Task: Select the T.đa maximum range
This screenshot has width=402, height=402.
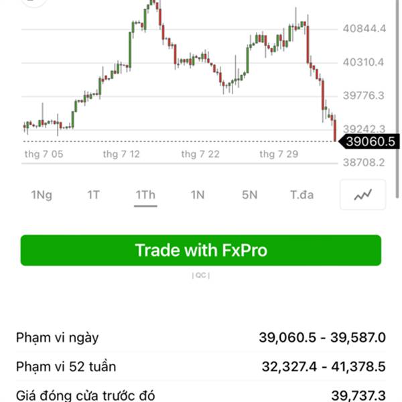Action: pyautogui.click(x=301, y=195)
